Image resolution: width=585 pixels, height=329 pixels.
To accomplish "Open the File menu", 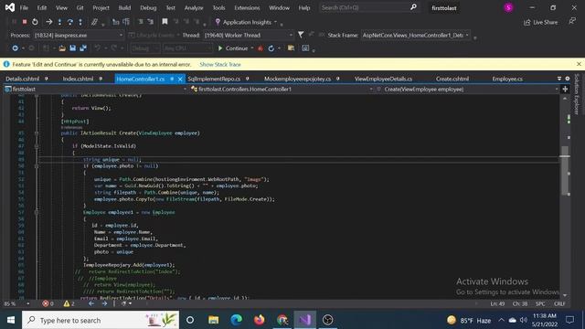I will [24, 7].
